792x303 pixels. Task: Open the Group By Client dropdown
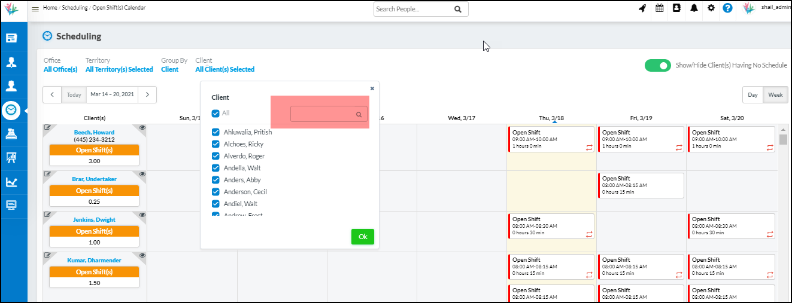click(169, 69)
